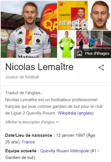Click the Date/Lieu de naissance label
This screenshot has width=111, height=162.
coord(30,135)
